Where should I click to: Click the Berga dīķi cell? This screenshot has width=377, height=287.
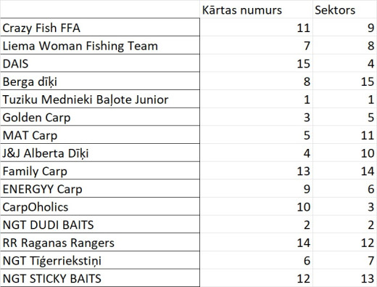[100, 81]
